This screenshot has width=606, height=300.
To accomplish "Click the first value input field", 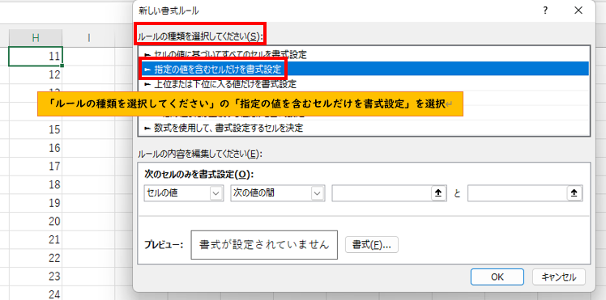I will 381,193.
